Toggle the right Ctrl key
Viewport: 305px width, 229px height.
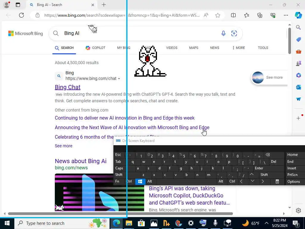pyautogui.click(x=232, y=181)
